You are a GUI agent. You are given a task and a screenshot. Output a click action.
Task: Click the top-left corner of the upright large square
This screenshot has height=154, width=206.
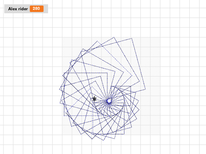64,73
